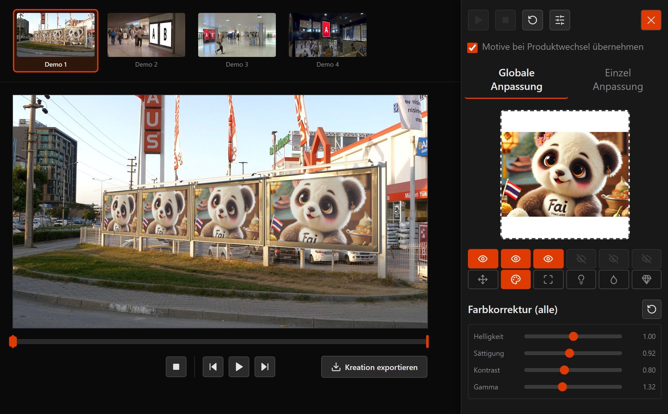Viewport: 668px width, 414px height.
Task: Adjust the Helligkeit slider
Action: tap(573, 336)
